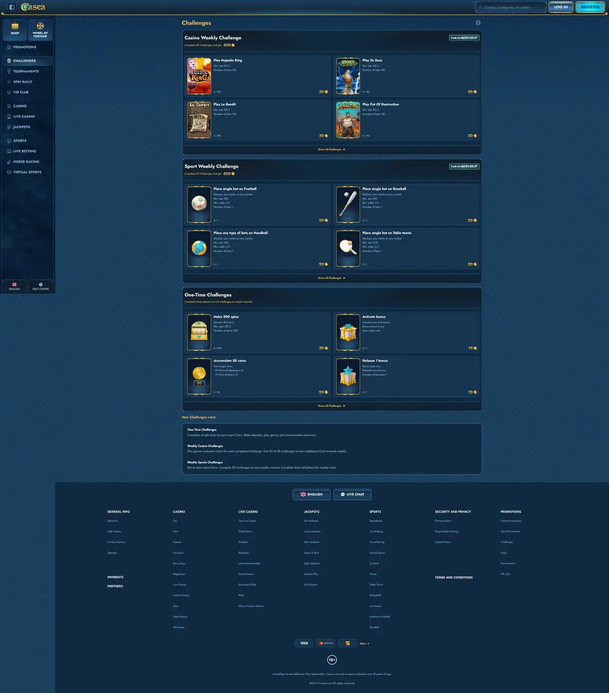The width and height of the screenshot is (609, 693).
Task: Open Help Centre in the sidebar
Action: coord(41,286)
